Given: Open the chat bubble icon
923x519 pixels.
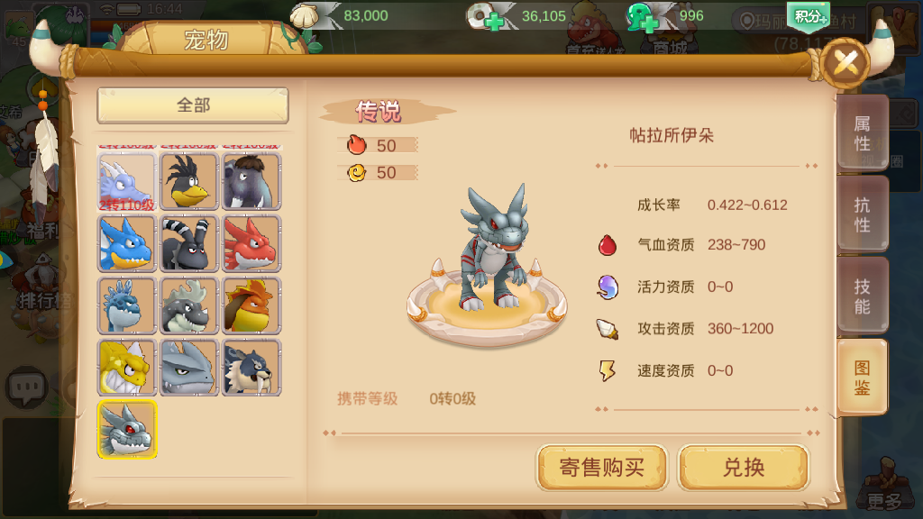Looking at the screenshot, I should tap(26, 387).
